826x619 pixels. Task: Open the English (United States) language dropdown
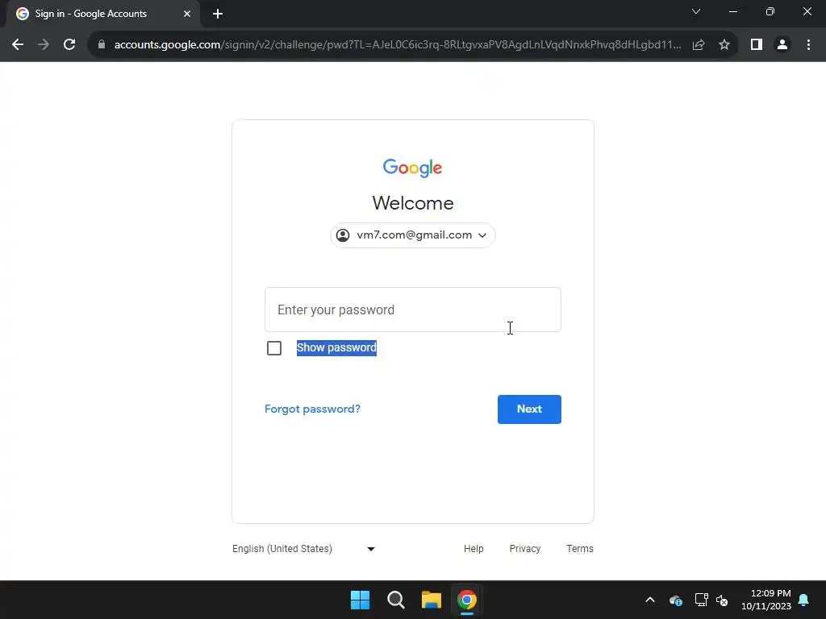[304, 548]
